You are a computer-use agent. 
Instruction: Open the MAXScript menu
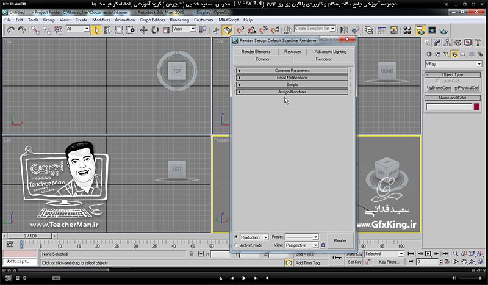(x=229, y=20)
